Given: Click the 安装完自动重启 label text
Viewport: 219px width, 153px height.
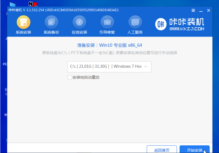Looking at the screenshot, I should [x=86, y=77].
